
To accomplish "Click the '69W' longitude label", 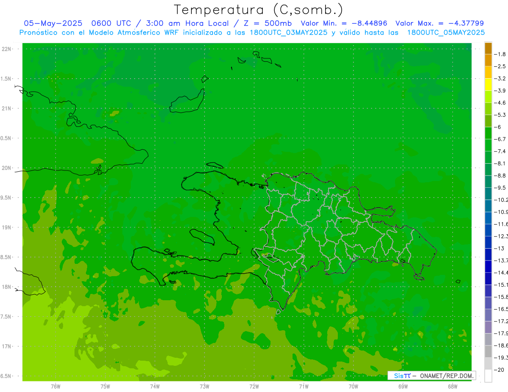I will 403,387.
